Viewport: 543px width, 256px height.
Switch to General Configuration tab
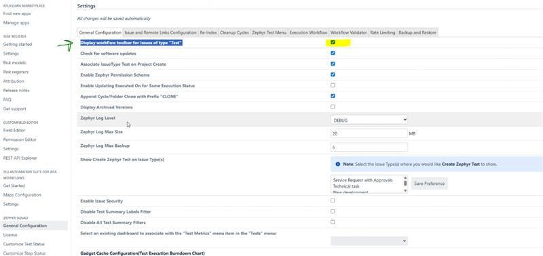100,33
